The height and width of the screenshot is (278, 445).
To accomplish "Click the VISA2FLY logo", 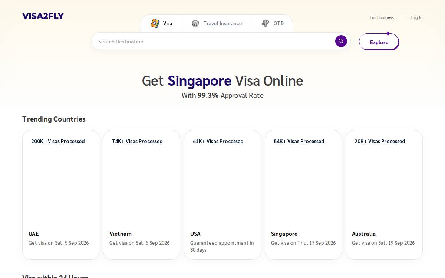I will coord(43,16).
